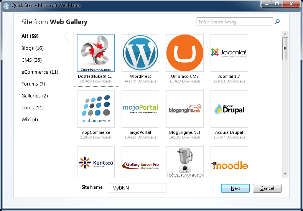The image size is (303, 211).
Task: Select the Acquia Drupal icon
Action: point(229,109)
